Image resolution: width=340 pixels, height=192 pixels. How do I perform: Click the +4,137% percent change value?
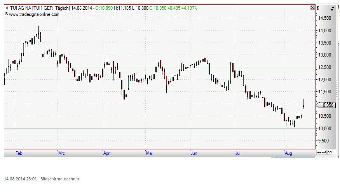(189, 8)
